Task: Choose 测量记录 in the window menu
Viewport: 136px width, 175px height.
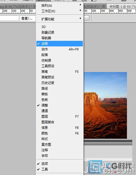Action: click(x=60, y=32)
